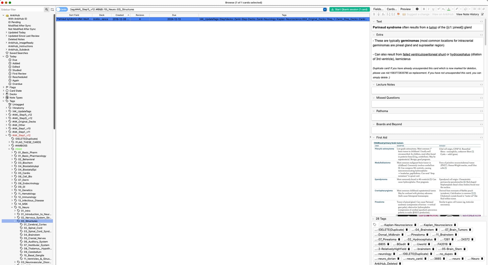Open the search history dropdown arrow
Image resolution: width=488 pixels, height=265 pixels.
pyautogui.click(x=325, y=9)
